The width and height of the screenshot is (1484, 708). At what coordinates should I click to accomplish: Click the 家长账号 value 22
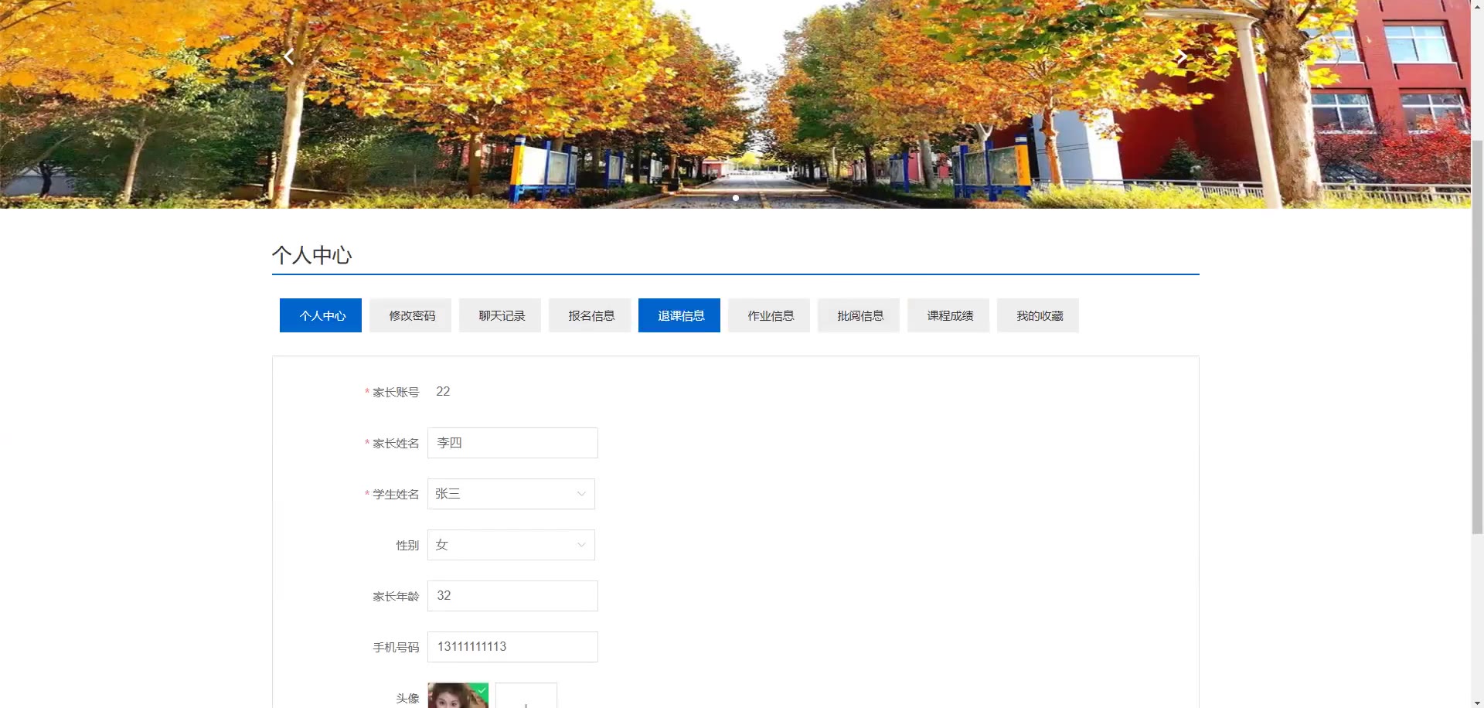pyautogui.click(x=443, y=392)
